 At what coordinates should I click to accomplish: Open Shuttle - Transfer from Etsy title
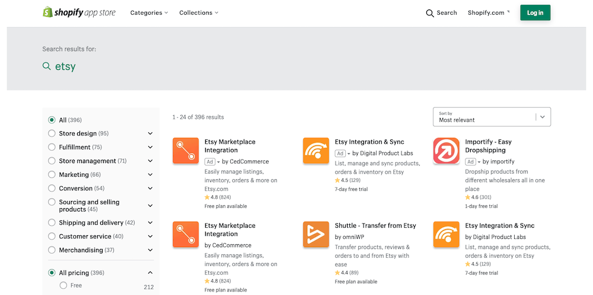375,226
